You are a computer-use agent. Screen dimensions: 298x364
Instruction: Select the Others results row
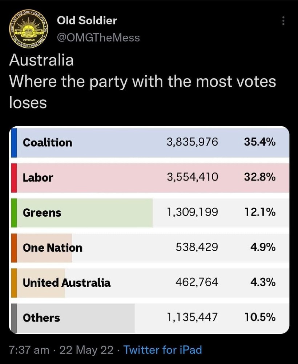(149, 317)
